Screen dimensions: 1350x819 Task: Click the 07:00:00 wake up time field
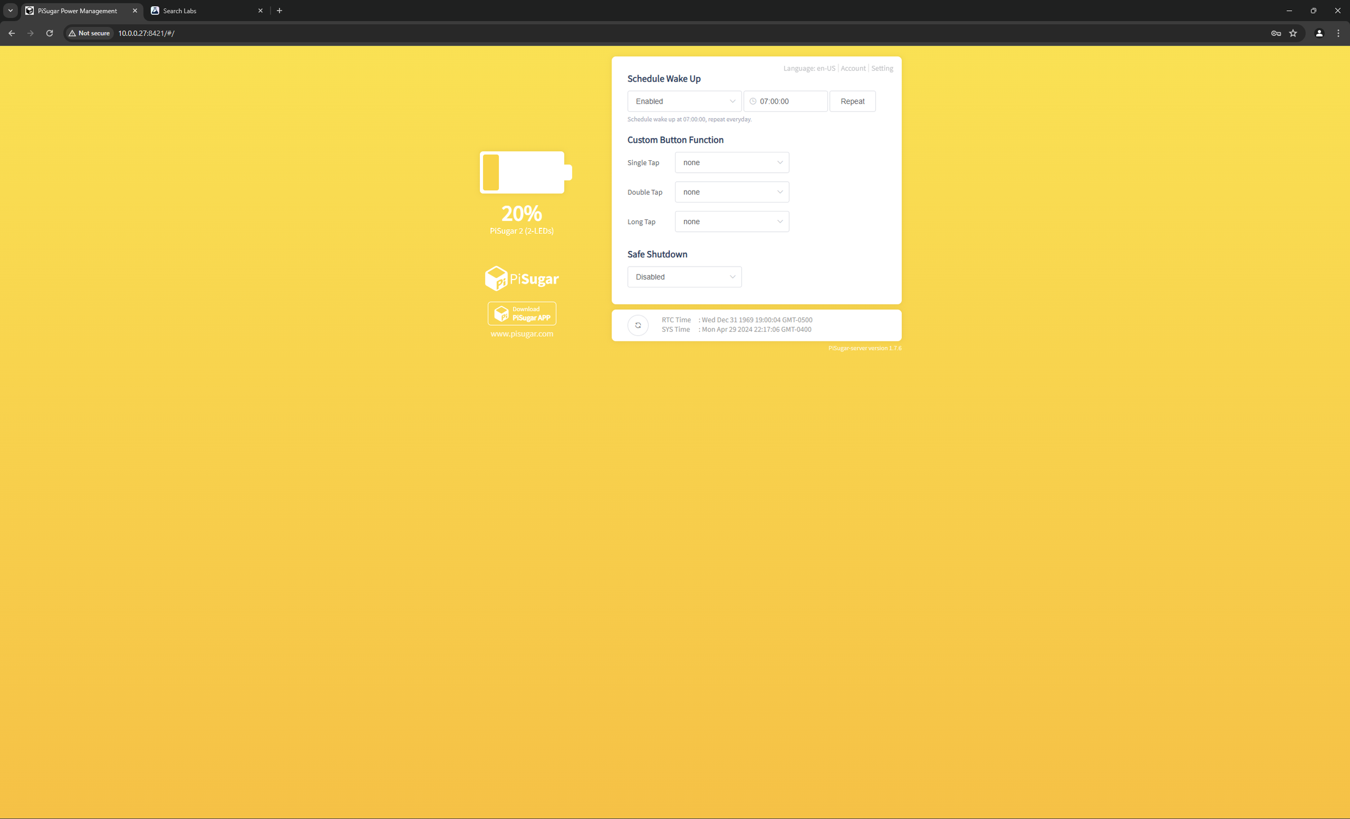point(789,101)
